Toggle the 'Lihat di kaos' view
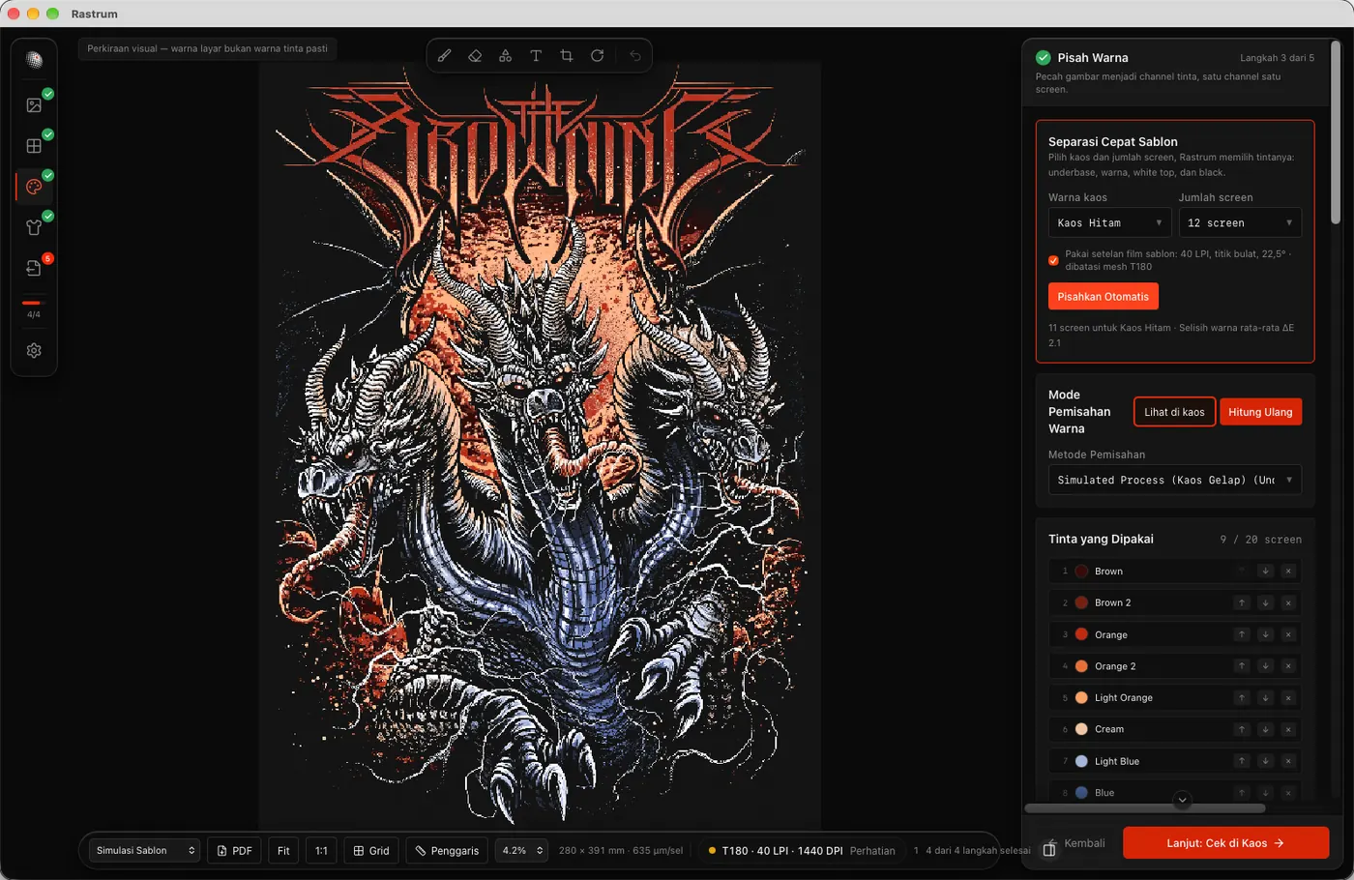Image resolution: width=1354 pixels, height=880 pixels. tap(1174, 412)
